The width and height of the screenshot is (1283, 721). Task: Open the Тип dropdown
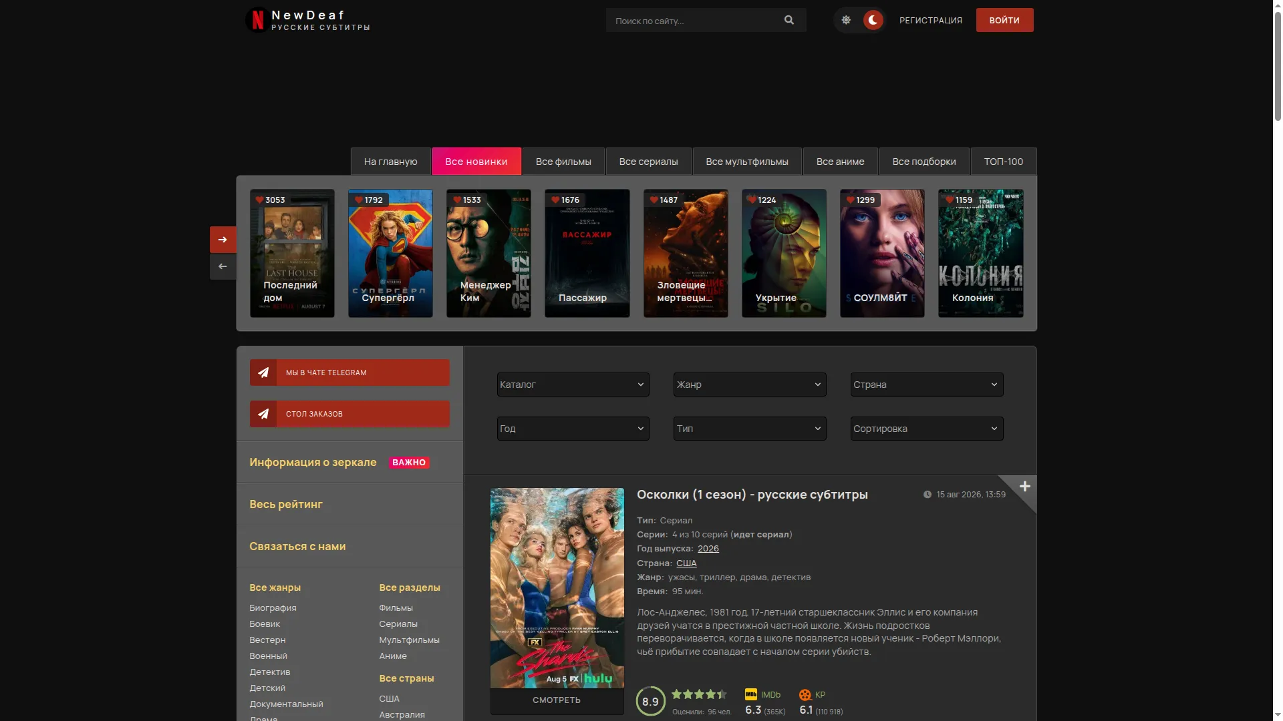coord(750,429)
